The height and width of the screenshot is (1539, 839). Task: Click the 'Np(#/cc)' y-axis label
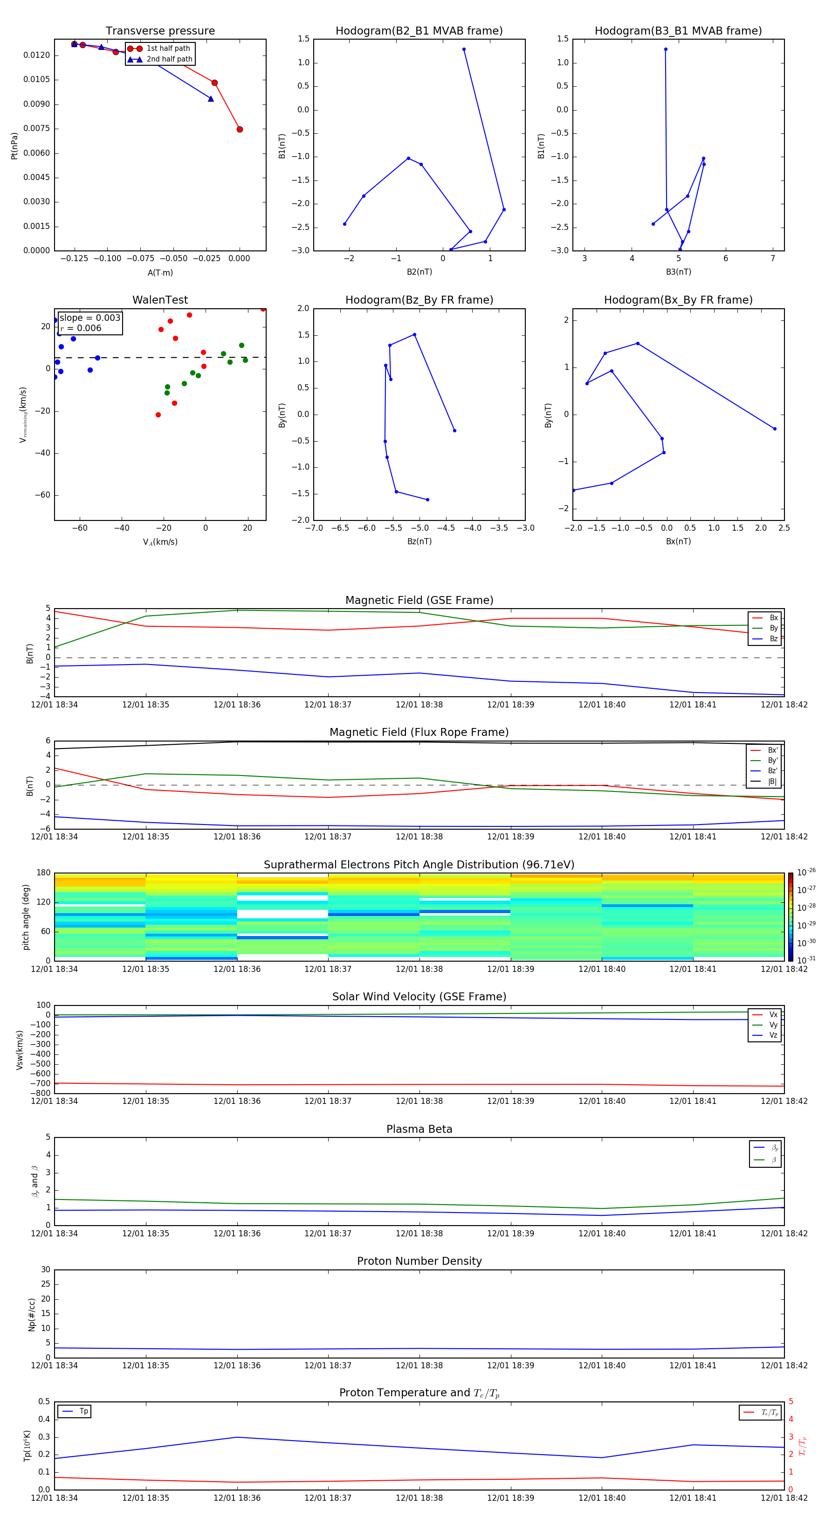pyautogui.click(x=32, y=1314)
